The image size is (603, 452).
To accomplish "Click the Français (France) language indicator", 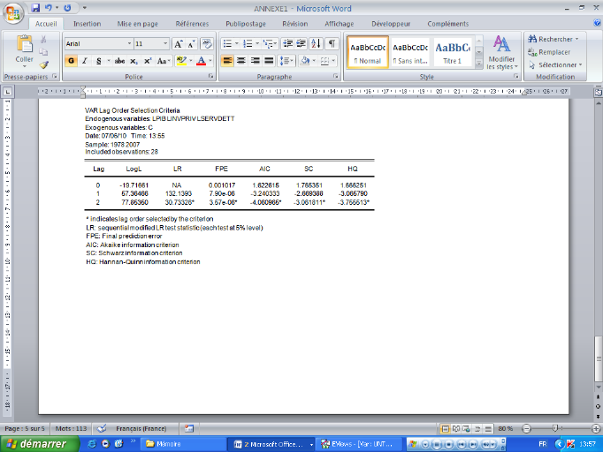I will pyautogui.click(x=141, y=428).
